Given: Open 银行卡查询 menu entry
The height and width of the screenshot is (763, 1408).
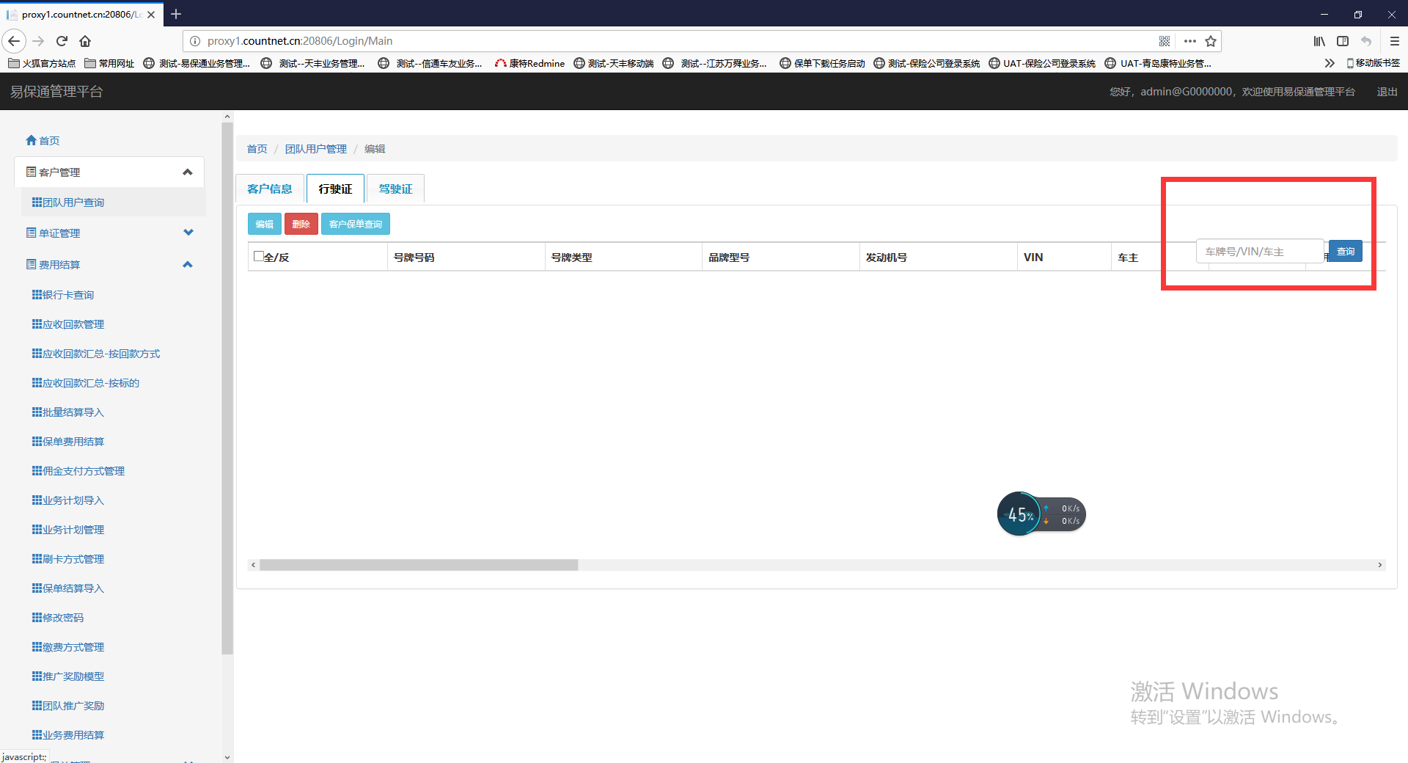Looking at the screenshot, I should 63,295.
